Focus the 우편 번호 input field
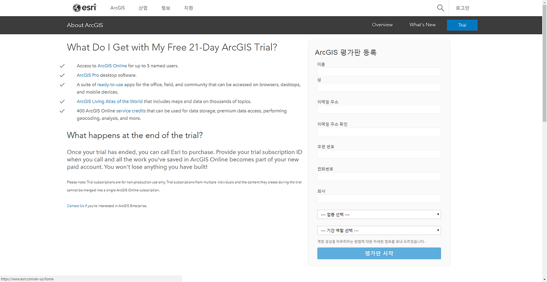 pos(379,154)
